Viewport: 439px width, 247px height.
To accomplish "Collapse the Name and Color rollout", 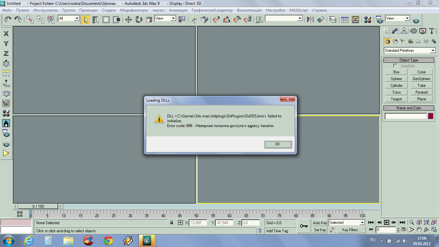I will pyautogui.click(x=409, y=108).
